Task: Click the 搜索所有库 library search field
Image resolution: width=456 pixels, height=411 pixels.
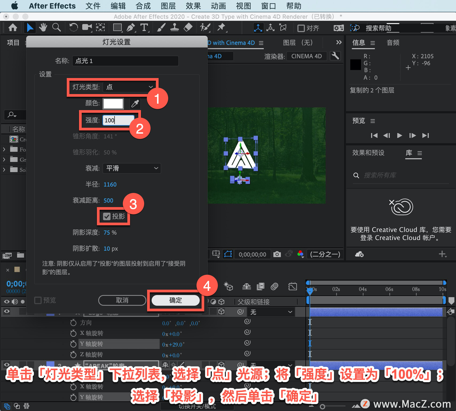Action: (x=401, y=175)
